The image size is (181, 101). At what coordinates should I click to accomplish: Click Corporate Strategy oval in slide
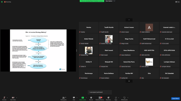38,40
